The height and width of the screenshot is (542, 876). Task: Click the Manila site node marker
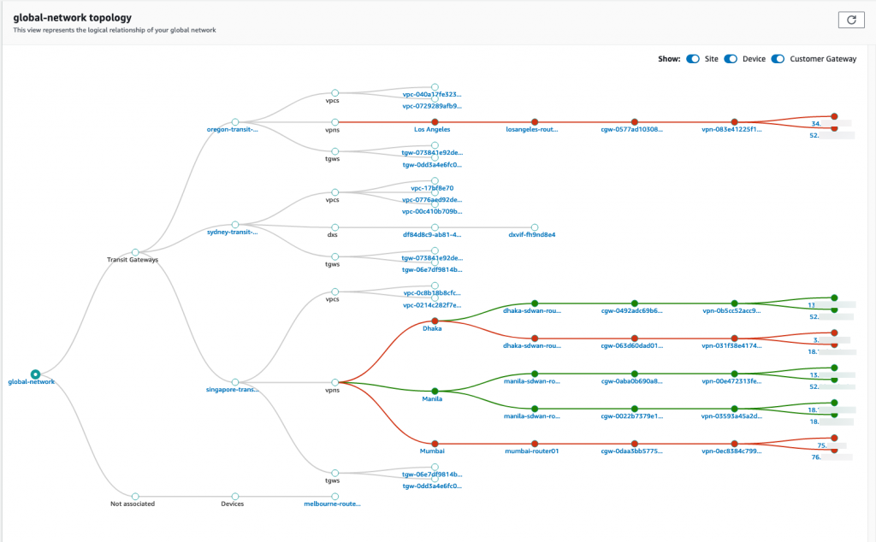pyautogui.click(x=433, y=390)
